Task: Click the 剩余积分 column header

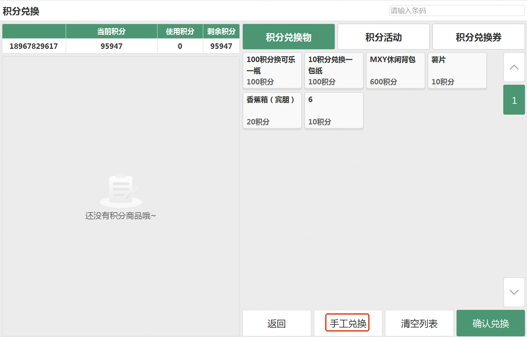Action: (221, 31)
